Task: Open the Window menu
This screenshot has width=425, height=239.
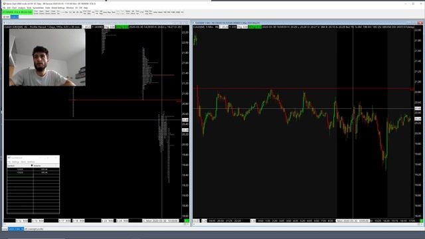Action: (x=70, y=8)
